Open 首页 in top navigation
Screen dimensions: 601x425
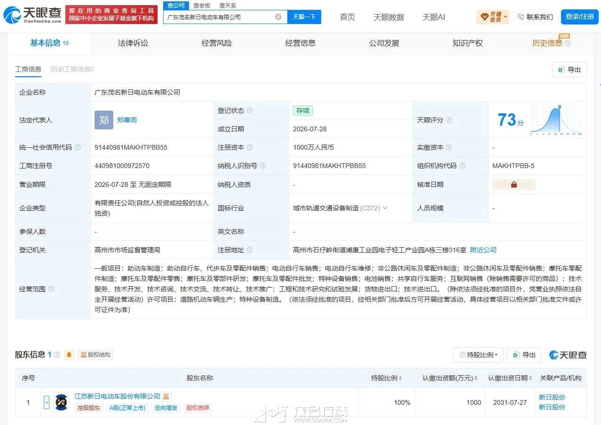pyautogui.click(x=348, y=17)
